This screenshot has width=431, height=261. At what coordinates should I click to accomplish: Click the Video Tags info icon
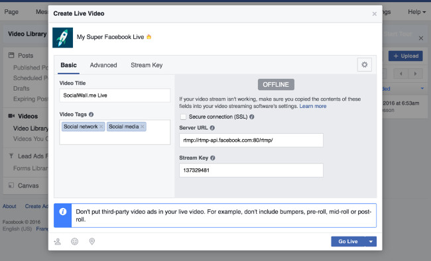point(91,115)
